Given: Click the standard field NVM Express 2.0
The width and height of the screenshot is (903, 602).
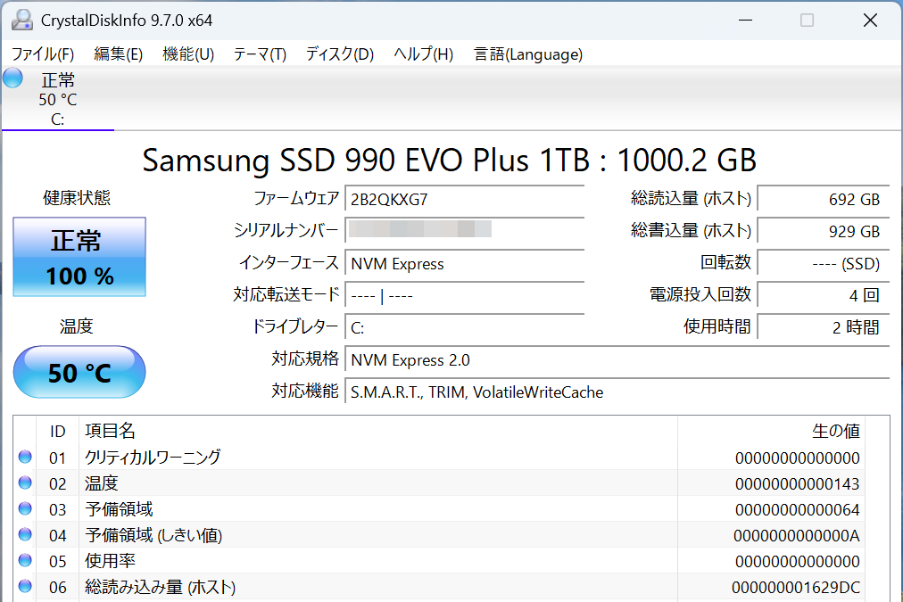Looking at the screenshot, I should (x=617, y=360).
